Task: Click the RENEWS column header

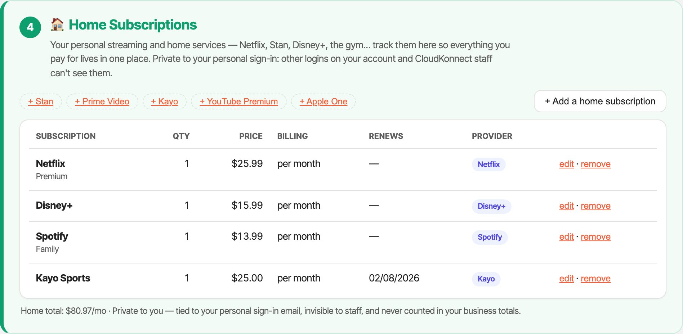Action: tap(386, 136)
